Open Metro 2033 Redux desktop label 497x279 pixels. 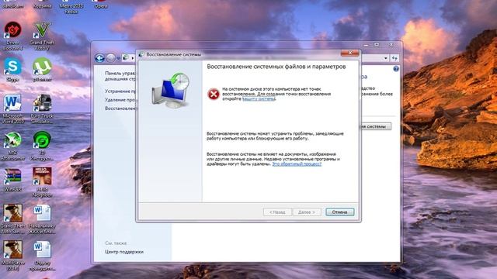[71, 9]
